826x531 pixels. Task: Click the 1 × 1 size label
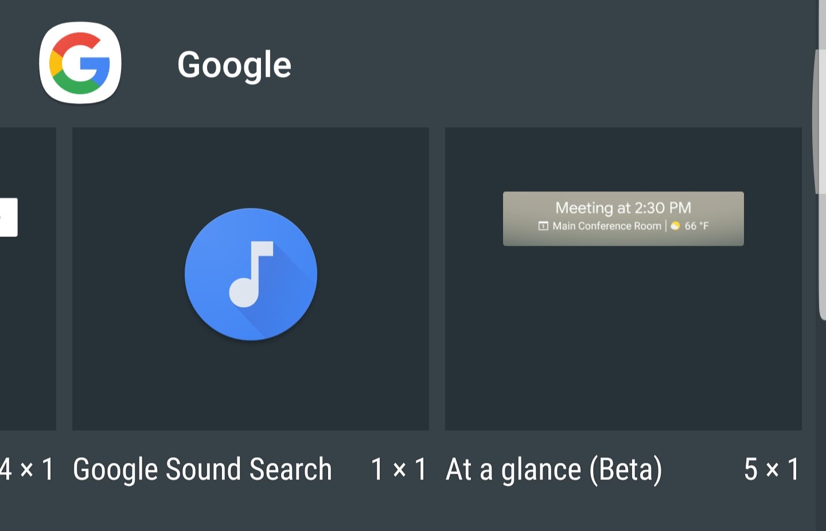tap(399, 469)
